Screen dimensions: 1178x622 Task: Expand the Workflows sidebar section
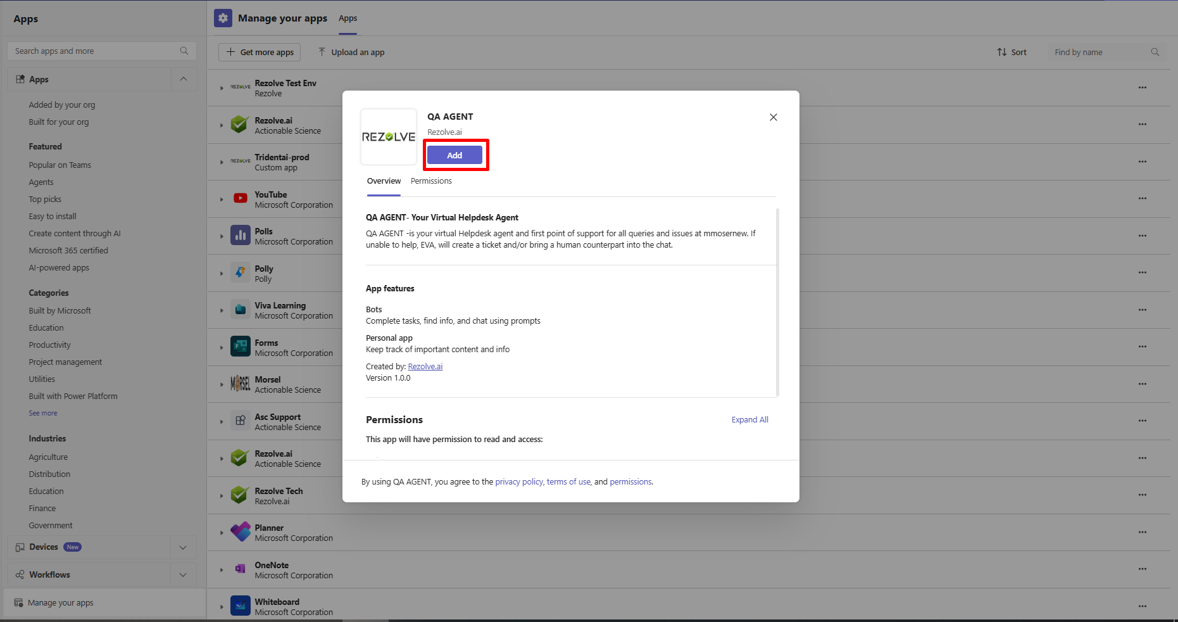(x=183, y=575)
